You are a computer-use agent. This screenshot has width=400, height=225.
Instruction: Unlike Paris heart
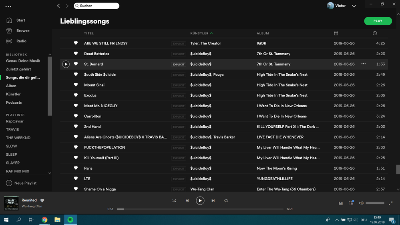point(76,168)
